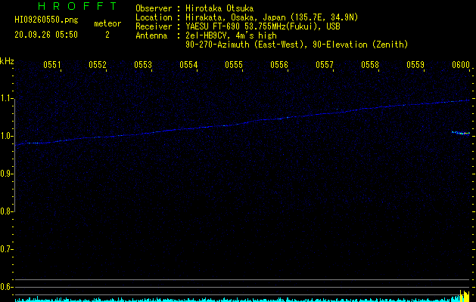476x302 pixels.
Task: Click the yellow signal peak in the level graph
Action: click(x=465, y=296)
